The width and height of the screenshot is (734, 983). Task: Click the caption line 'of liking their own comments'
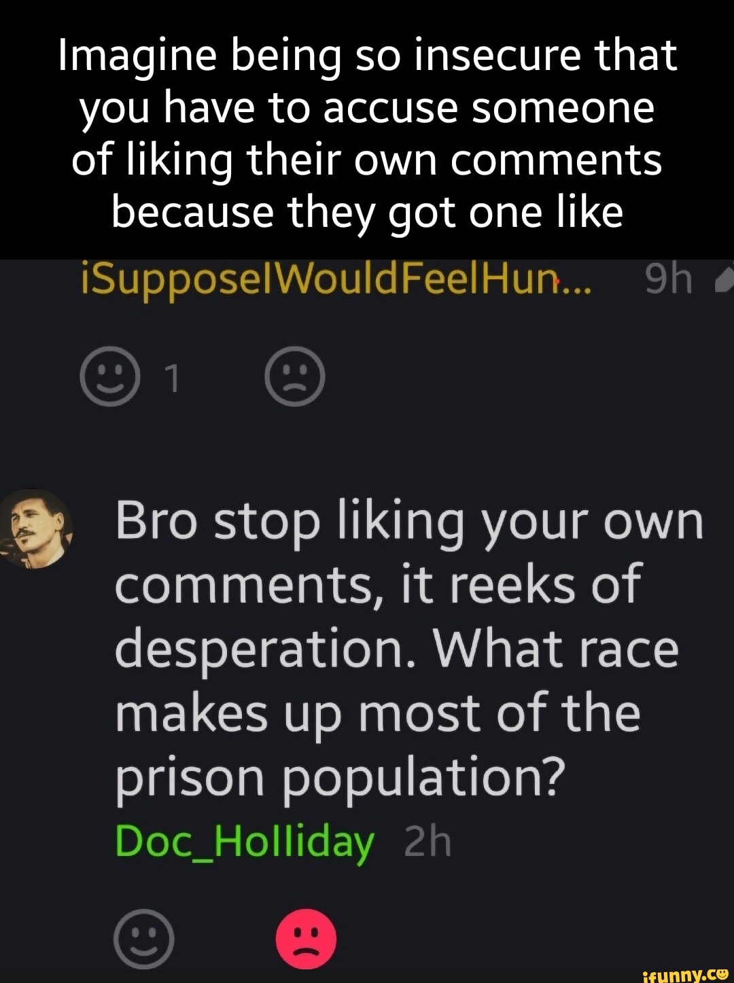pos(368,160)
